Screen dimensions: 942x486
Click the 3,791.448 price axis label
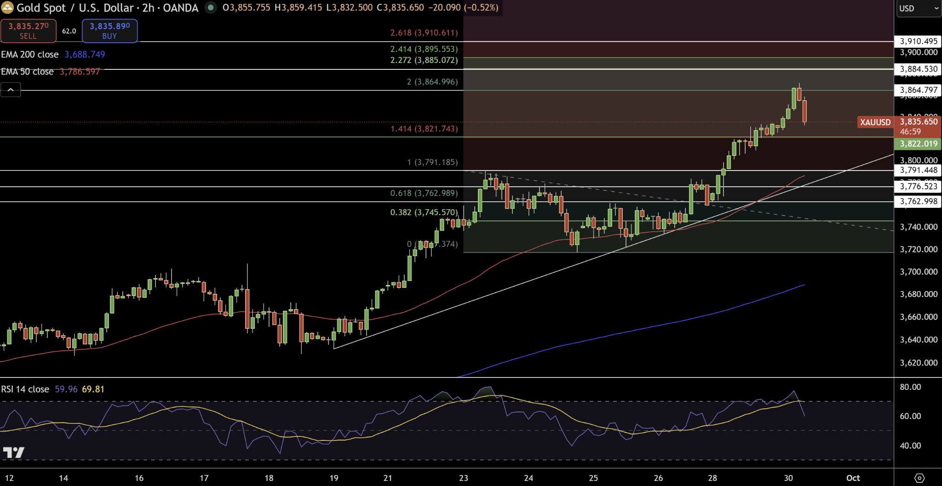click(x=919, y=170)
